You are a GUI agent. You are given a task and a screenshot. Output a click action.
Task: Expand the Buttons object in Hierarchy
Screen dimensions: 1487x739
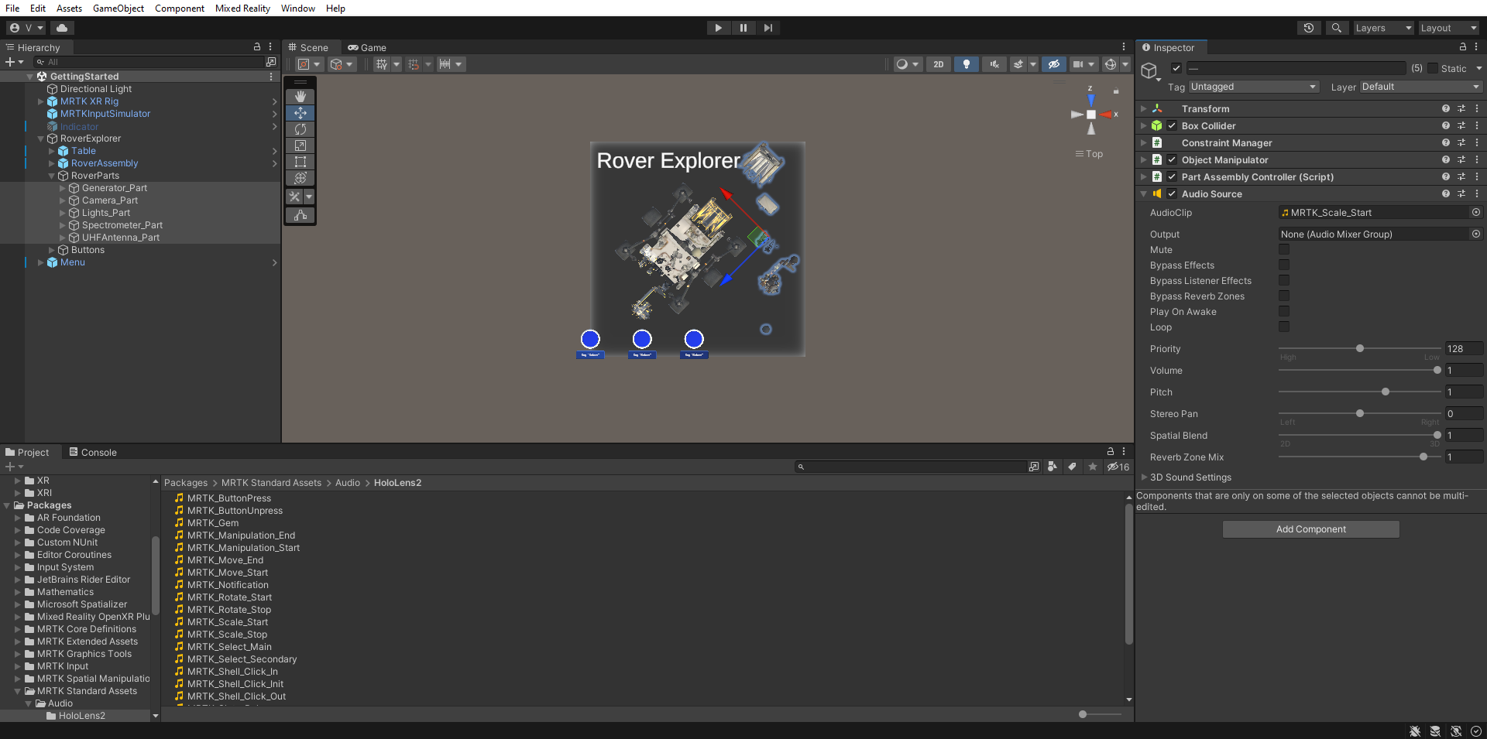point(52,250)
